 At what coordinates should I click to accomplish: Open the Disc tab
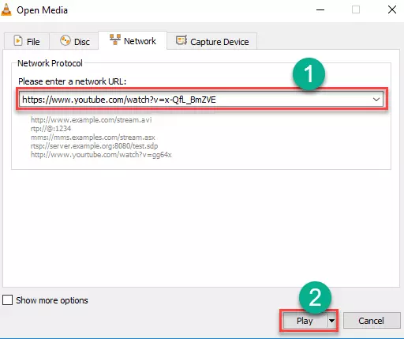[74, 41]
